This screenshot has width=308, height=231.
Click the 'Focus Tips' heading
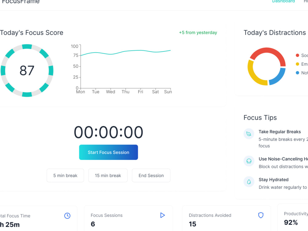pyautogui.click(x=260, y=117)
